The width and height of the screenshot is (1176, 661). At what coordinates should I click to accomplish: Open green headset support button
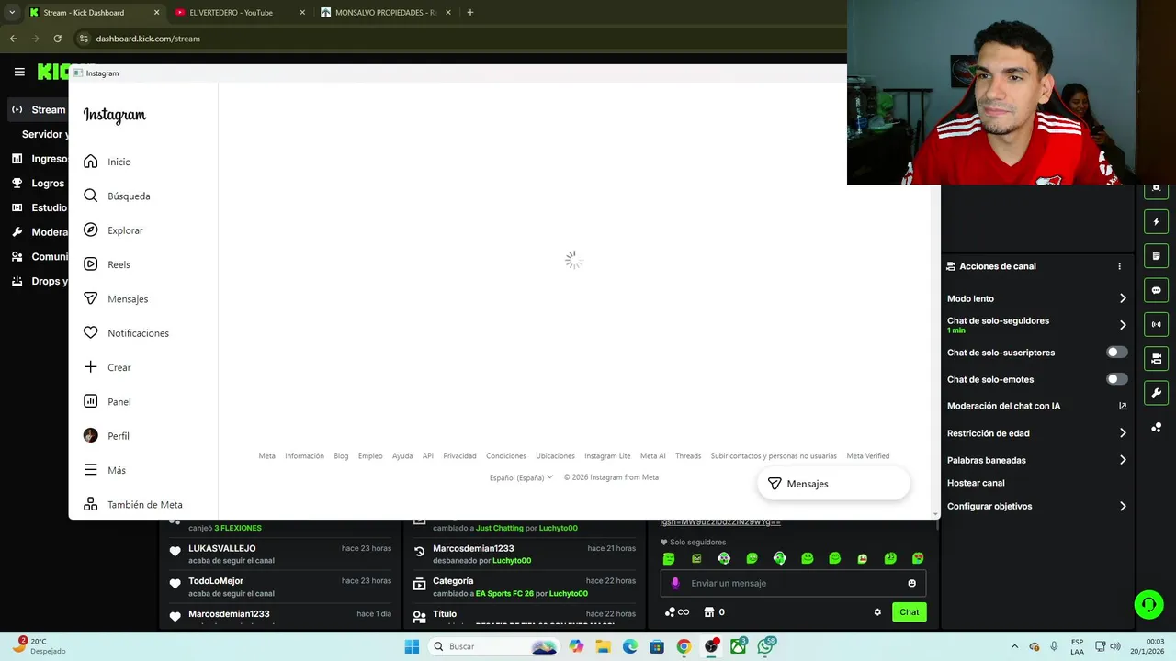click(x=1148, y=604)
